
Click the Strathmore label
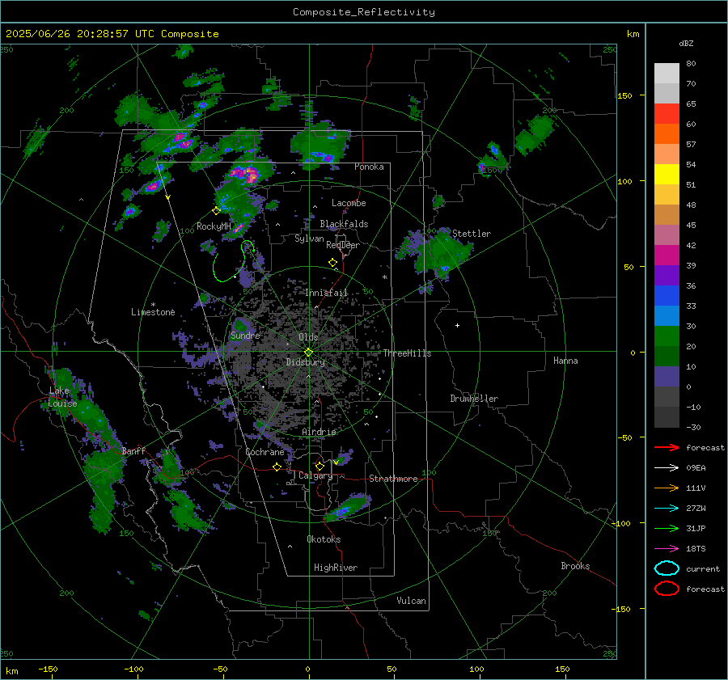pyautogui.click(x=393, y=479)
